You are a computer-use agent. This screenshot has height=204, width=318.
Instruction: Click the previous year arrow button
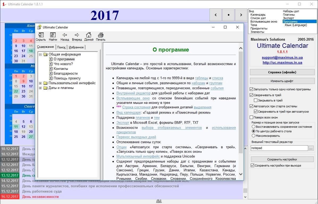[215, 15]
